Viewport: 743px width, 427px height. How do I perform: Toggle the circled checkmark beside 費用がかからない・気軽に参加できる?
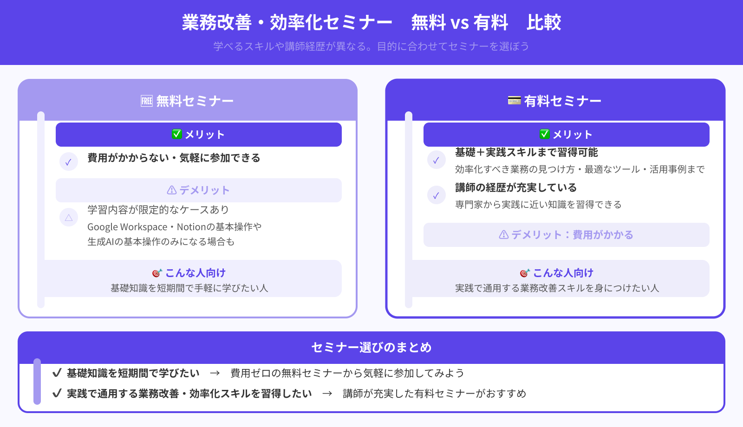pyautogui.click(x=69, y=162)
